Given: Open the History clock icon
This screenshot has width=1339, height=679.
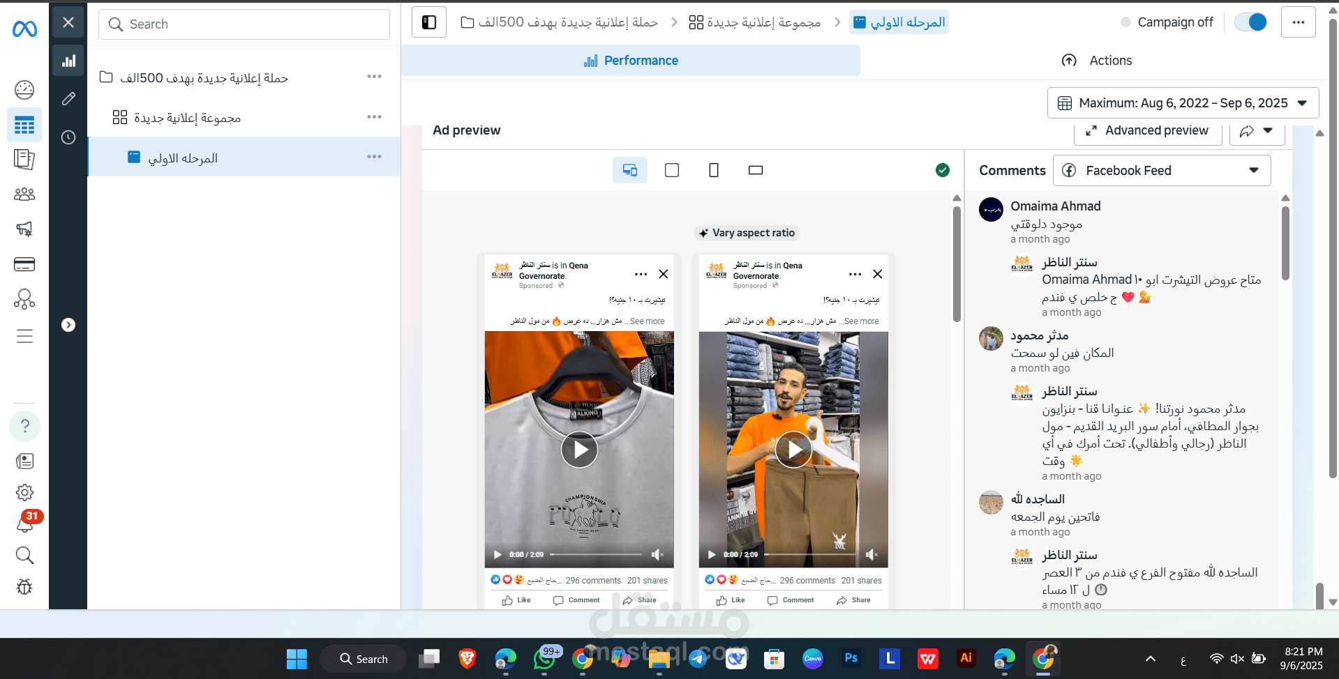Looking at the screenshot, I should tap(68, 137).
